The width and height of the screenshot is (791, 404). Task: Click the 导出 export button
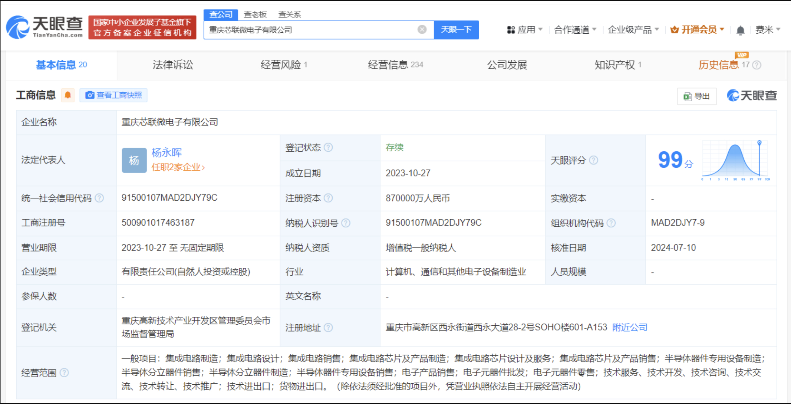click(x=697, y=96)
